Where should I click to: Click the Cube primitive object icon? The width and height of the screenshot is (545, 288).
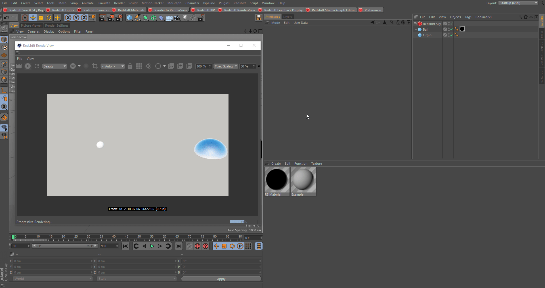tap(129, 18)
